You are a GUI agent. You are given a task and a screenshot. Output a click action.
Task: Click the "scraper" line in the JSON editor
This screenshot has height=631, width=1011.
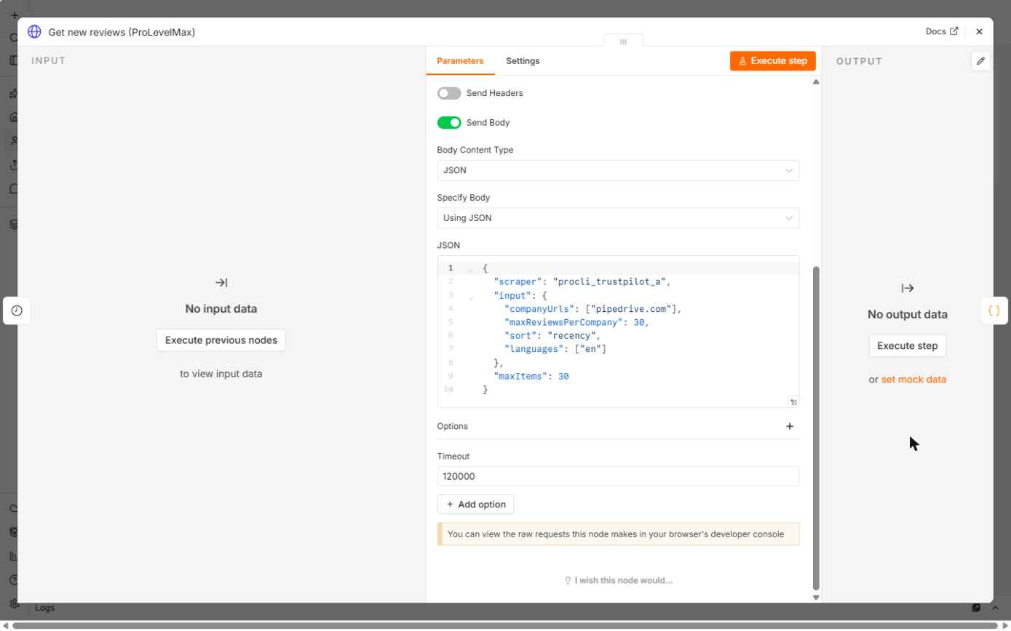582,281
